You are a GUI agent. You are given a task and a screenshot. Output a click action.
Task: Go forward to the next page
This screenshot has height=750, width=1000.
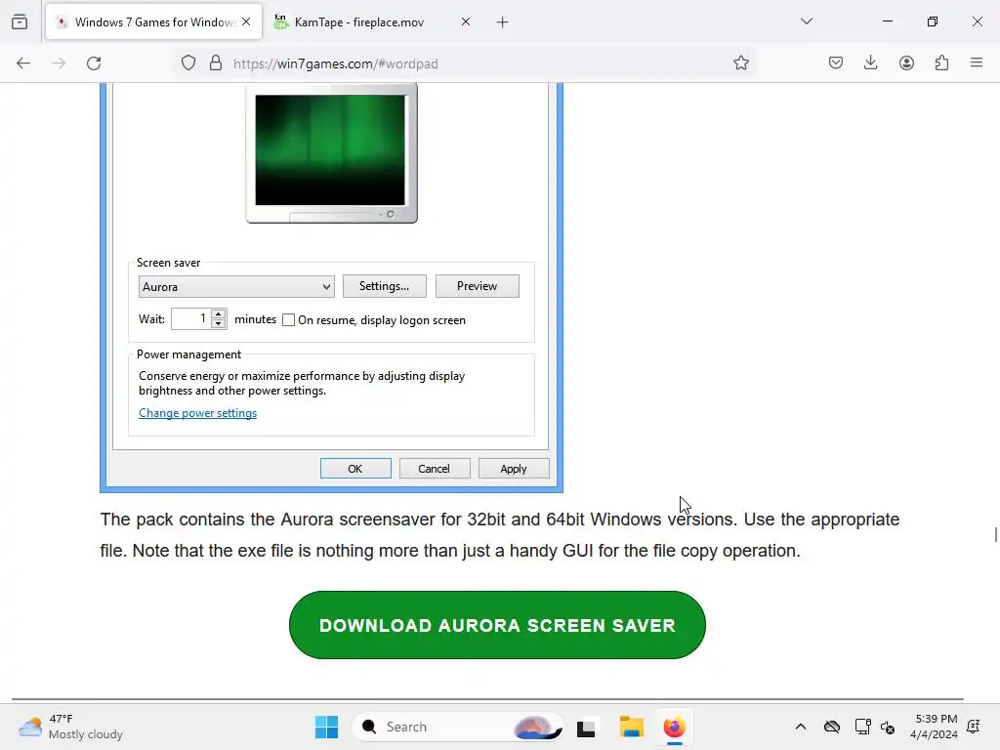point(59,63)
